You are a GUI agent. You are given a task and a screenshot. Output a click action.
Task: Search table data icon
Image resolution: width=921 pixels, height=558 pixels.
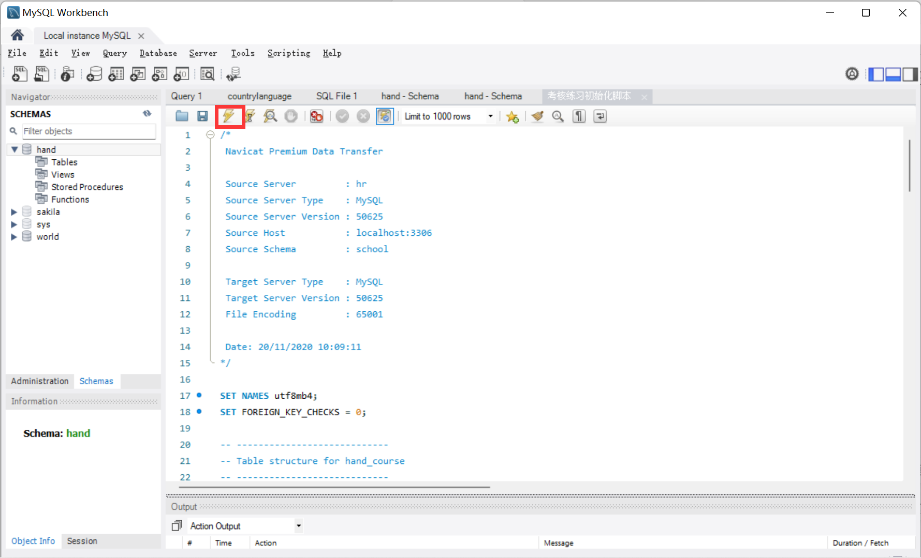[x=207, y=74]
